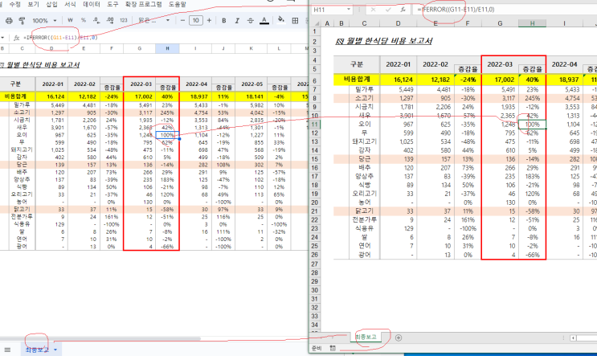597x356 pixels.
Task: Click the 2022-03 header in Excel
Action: coord(500,65)
